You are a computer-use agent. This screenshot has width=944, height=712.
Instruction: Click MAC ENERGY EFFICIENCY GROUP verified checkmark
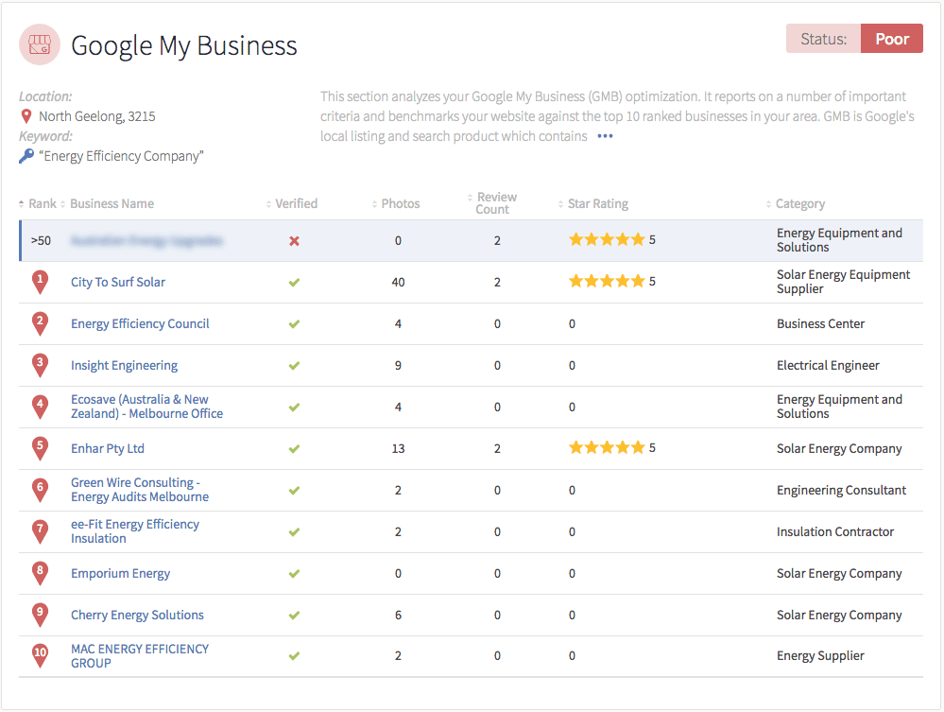(294, 656)
